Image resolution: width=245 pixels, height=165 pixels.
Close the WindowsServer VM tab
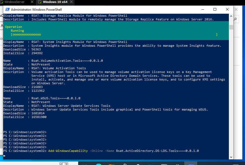(32, 2)
